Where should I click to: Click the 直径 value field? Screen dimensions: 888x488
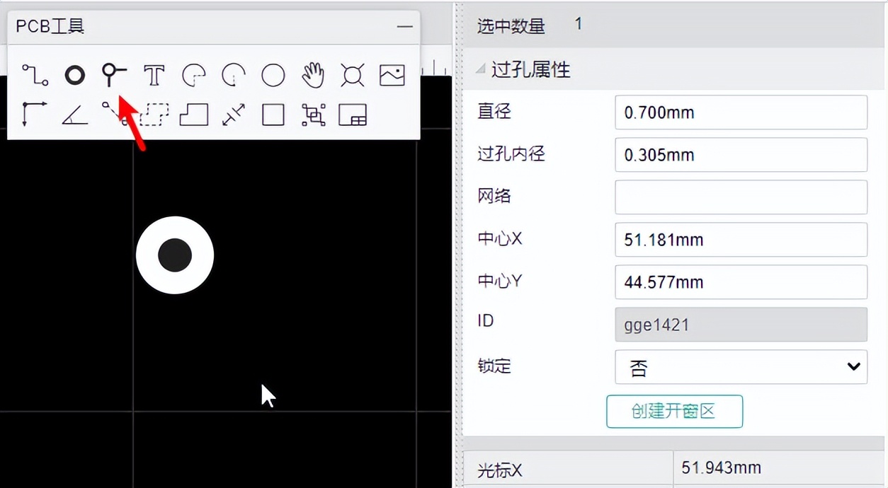pos(741,112)
